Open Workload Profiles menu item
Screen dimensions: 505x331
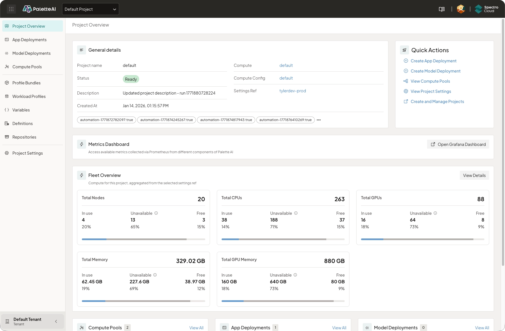32,96
